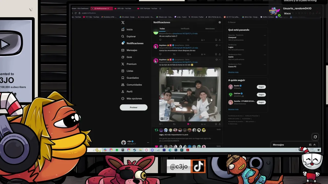Reply to the GIF photo post

click(161, 124)
